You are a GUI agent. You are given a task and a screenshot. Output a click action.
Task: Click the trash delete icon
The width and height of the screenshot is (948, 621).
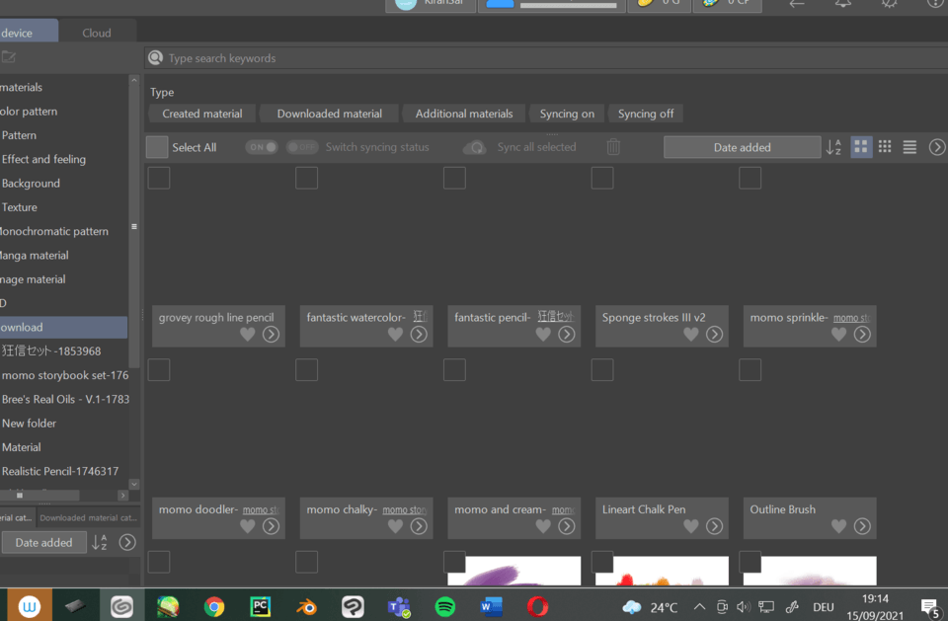coord(613,147)
